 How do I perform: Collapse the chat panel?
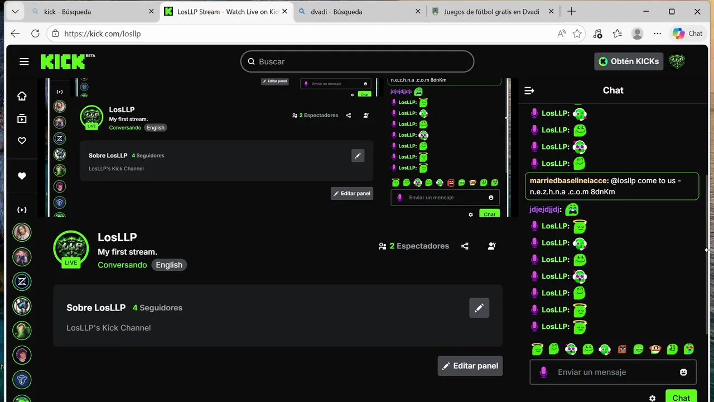pyautogui.click(x=529, y=90)
